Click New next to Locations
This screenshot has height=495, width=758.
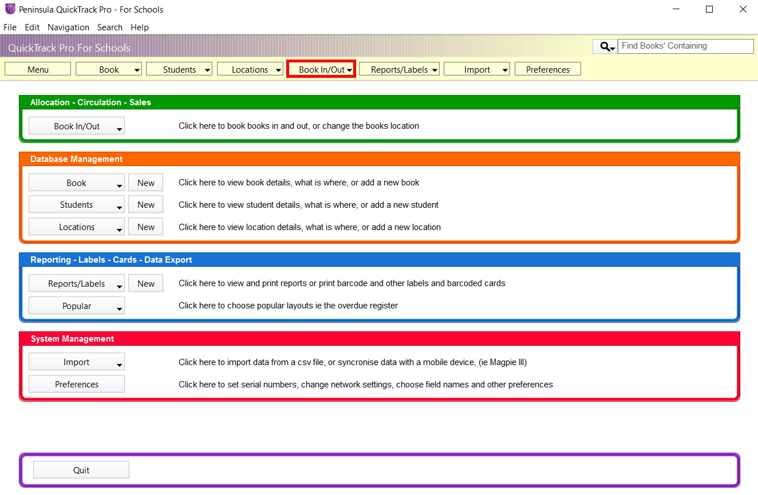pos(146,227)
